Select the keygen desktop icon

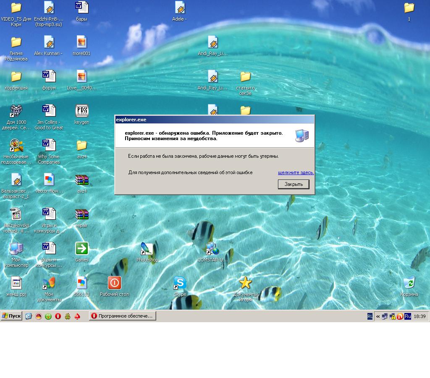(81, 111)
